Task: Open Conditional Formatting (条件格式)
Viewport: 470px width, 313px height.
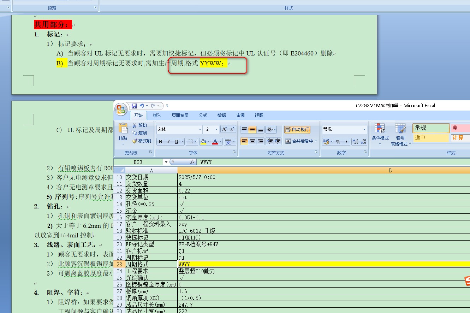Action: point(380,134)
